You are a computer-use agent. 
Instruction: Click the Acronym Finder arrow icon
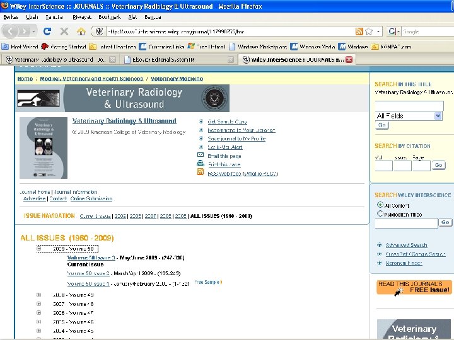(x=380, y=263)
